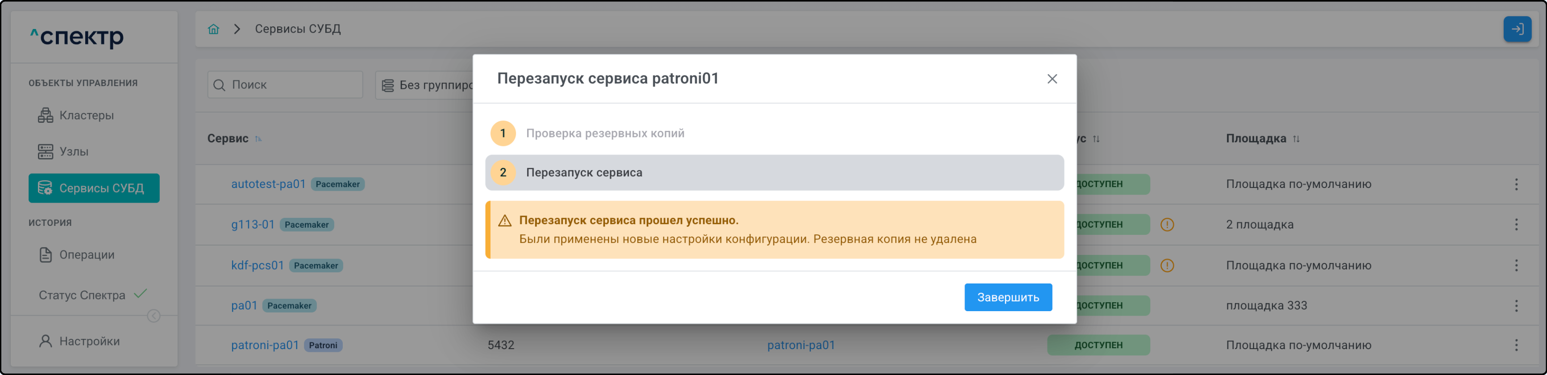Screen dimensions: 1547x375
Task: Open actions menu for autotest-pa01 row
Action: [x=1516, y=184]
